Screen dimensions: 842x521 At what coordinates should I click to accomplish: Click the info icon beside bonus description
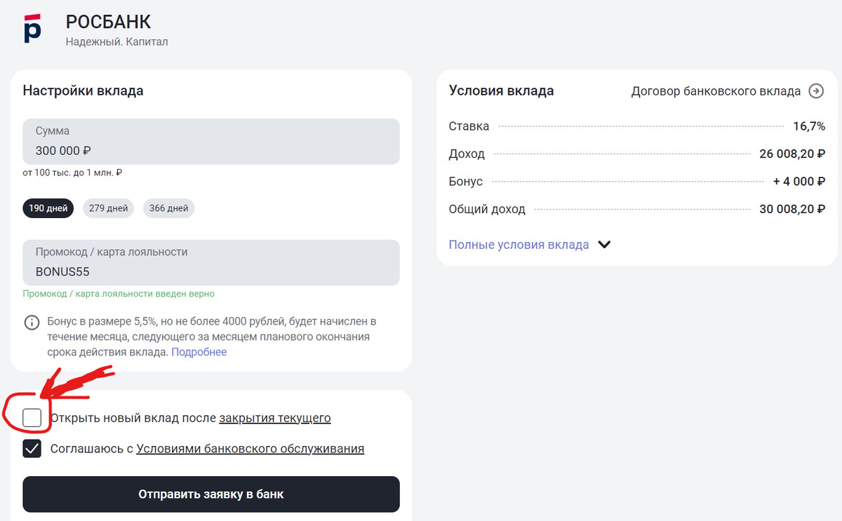pyautogui.click(x=32, y=323)
